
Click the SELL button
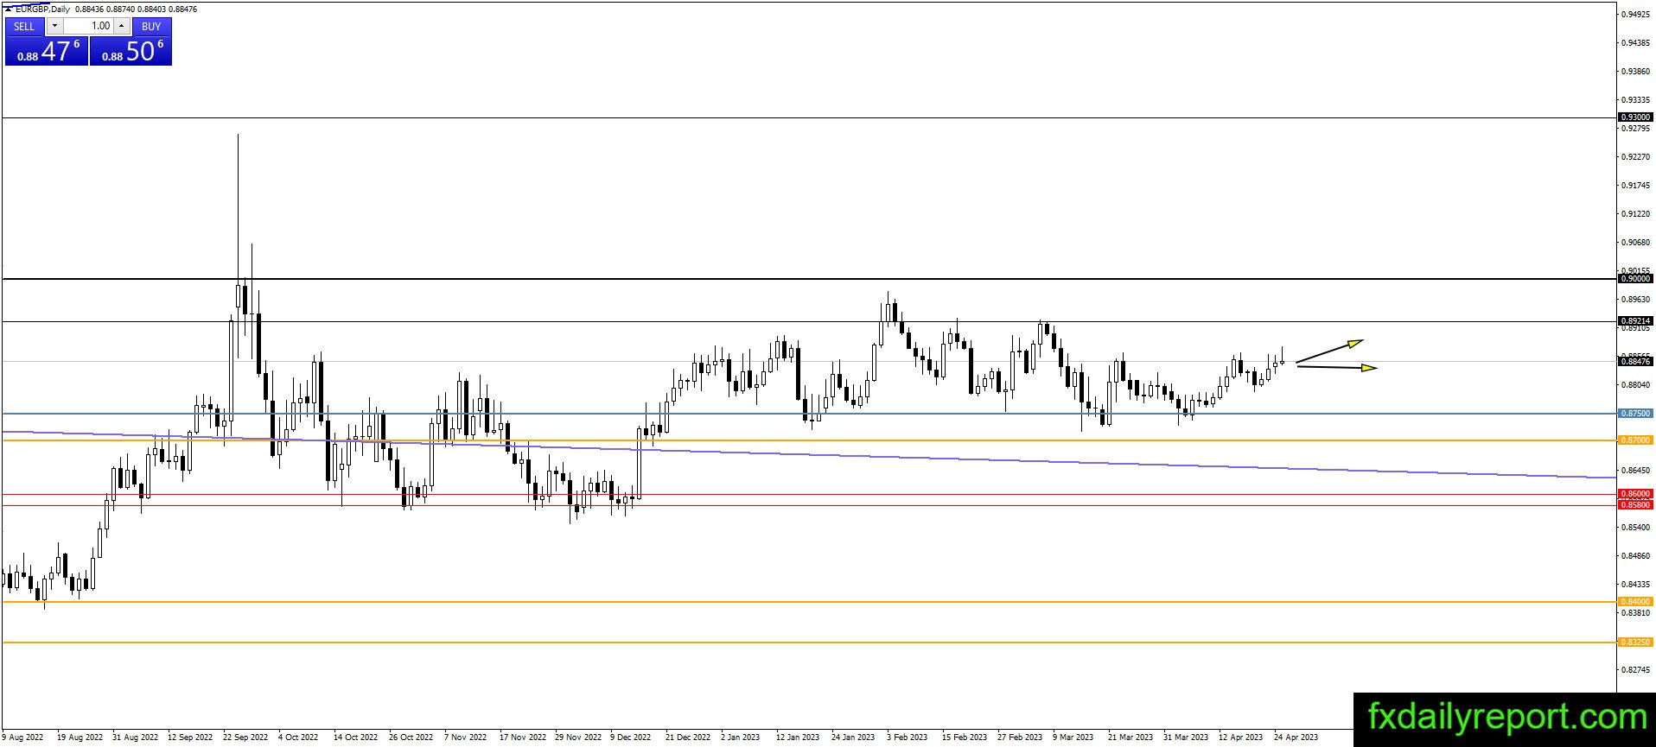click(x=24, y=26)
